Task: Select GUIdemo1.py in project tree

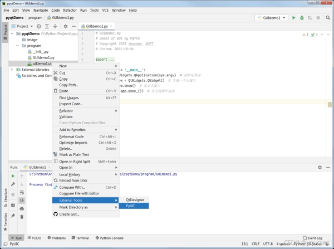Action: 43,57
